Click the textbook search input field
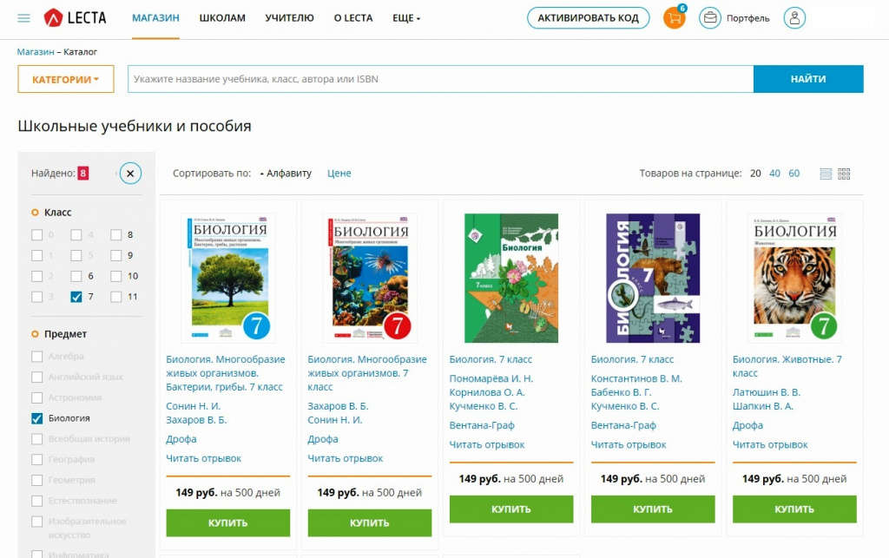889x558 pixels. pyautogui.click(x=440, y=79)
